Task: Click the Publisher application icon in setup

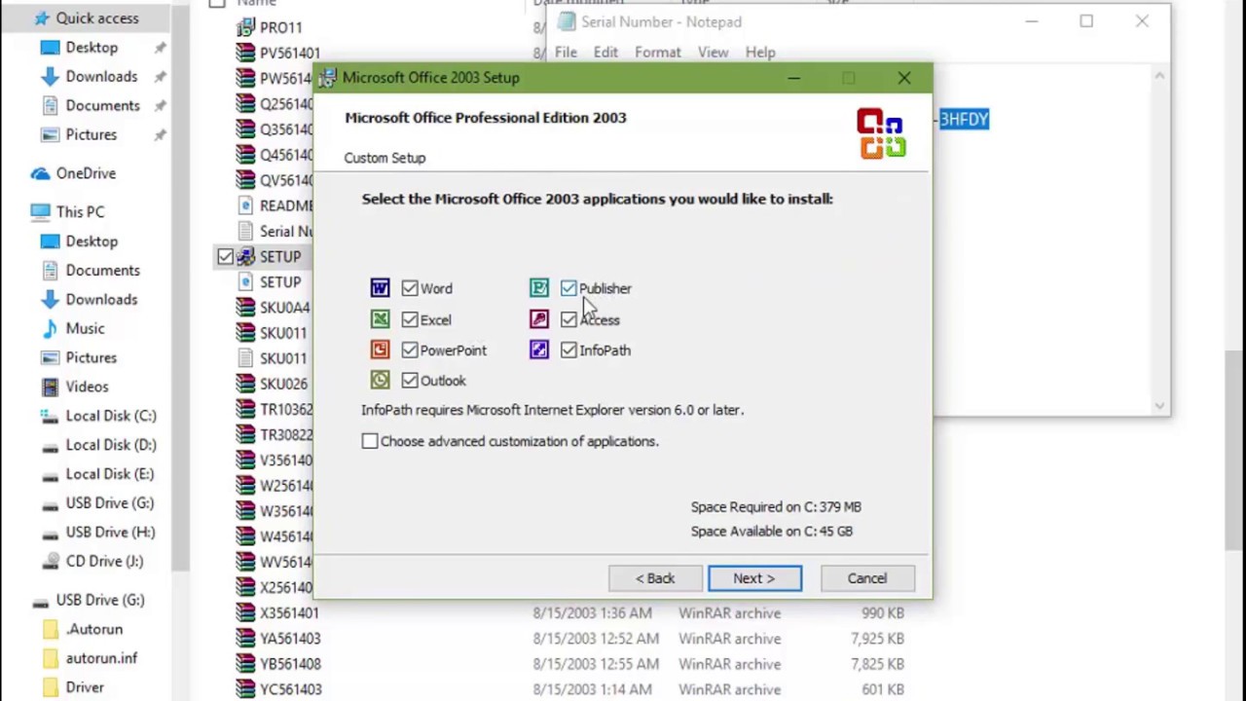Action: click(x=539, y=288)
